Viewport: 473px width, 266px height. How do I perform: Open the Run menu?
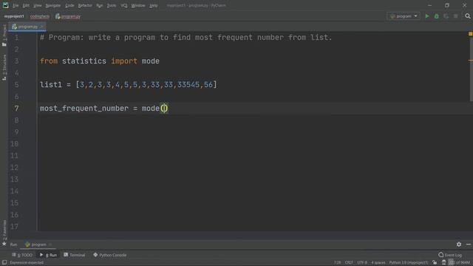coord(100,5)
